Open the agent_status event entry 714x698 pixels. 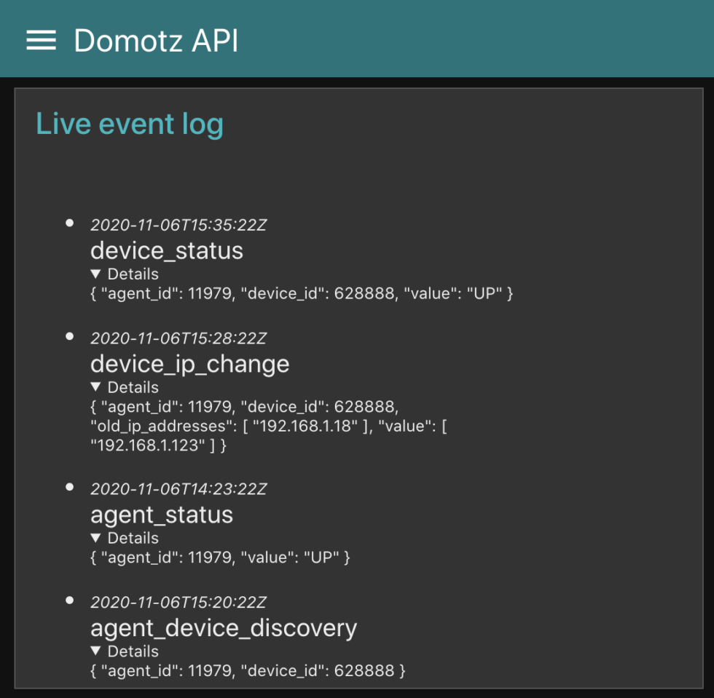(162, 515)
